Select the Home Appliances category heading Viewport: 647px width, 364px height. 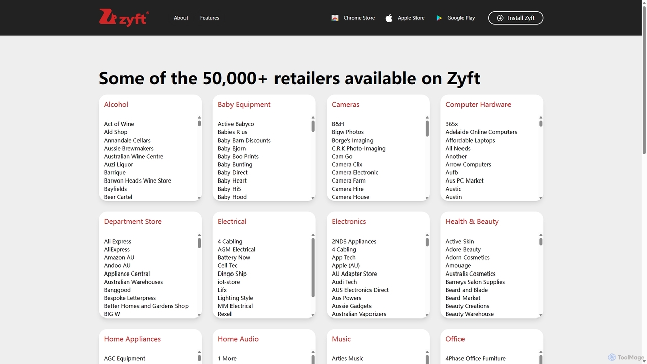point(132,339)
